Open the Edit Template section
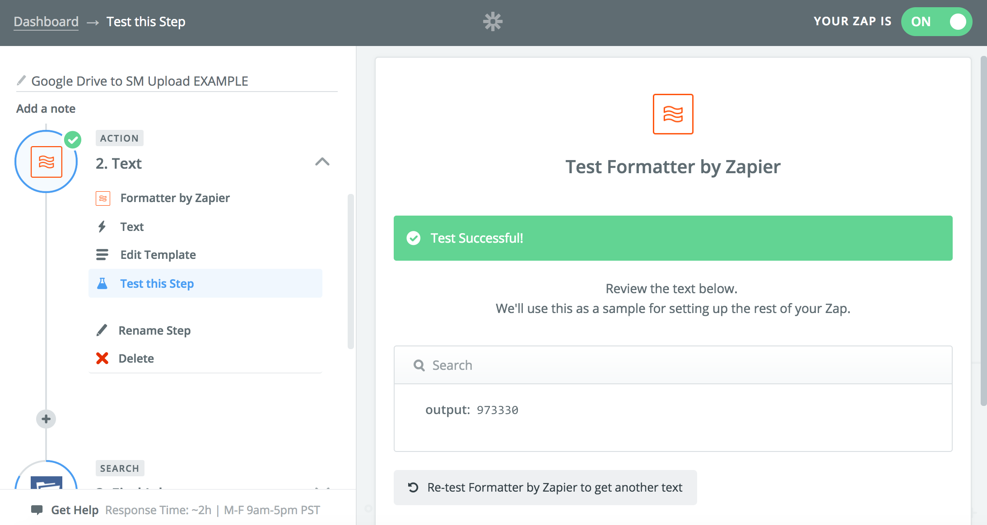 [x=158, y=255]
